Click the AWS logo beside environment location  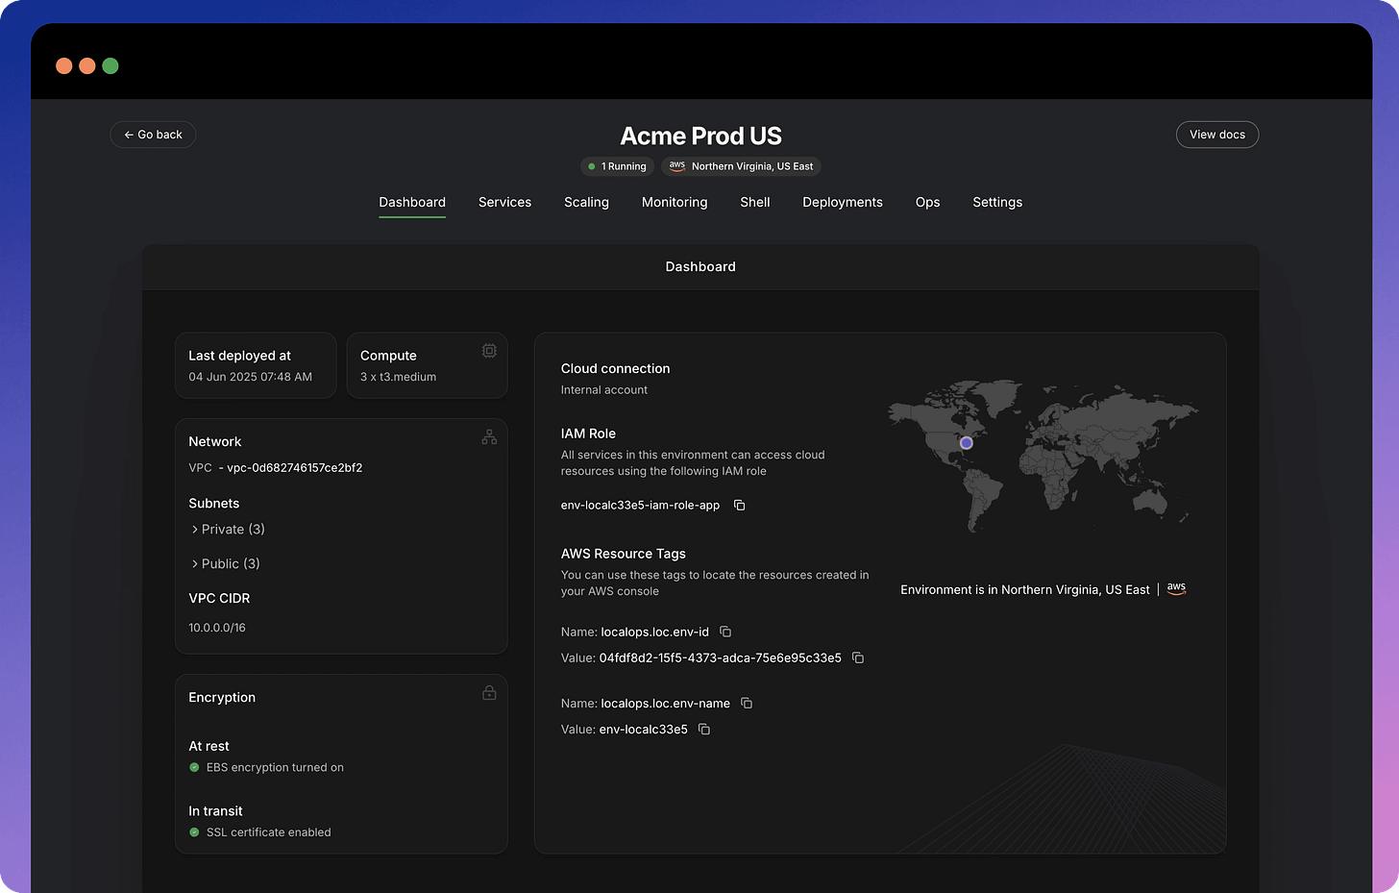click(x=1176, y=588)
